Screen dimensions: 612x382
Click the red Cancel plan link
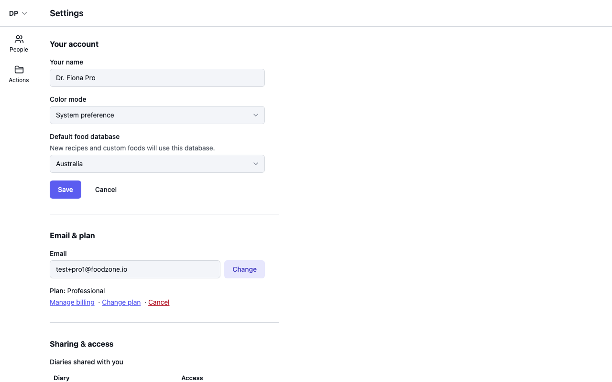coord(159,302)
